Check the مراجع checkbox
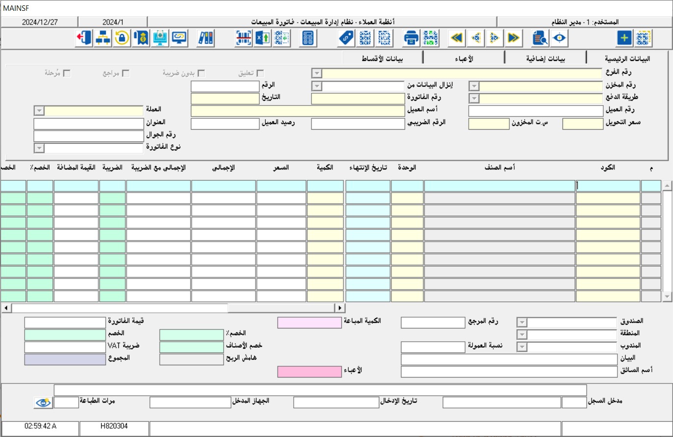This screenshot has width=673, height=437. coord(127,72)
